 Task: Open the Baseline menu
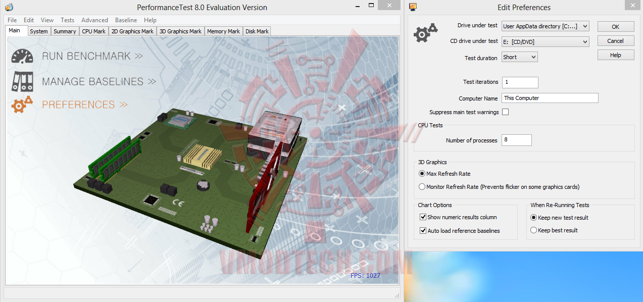point(126,20)
